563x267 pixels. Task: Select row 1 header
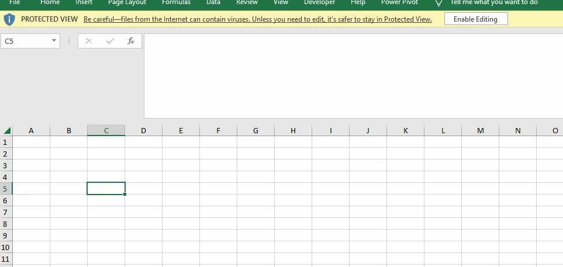click(x=6, y=142)
